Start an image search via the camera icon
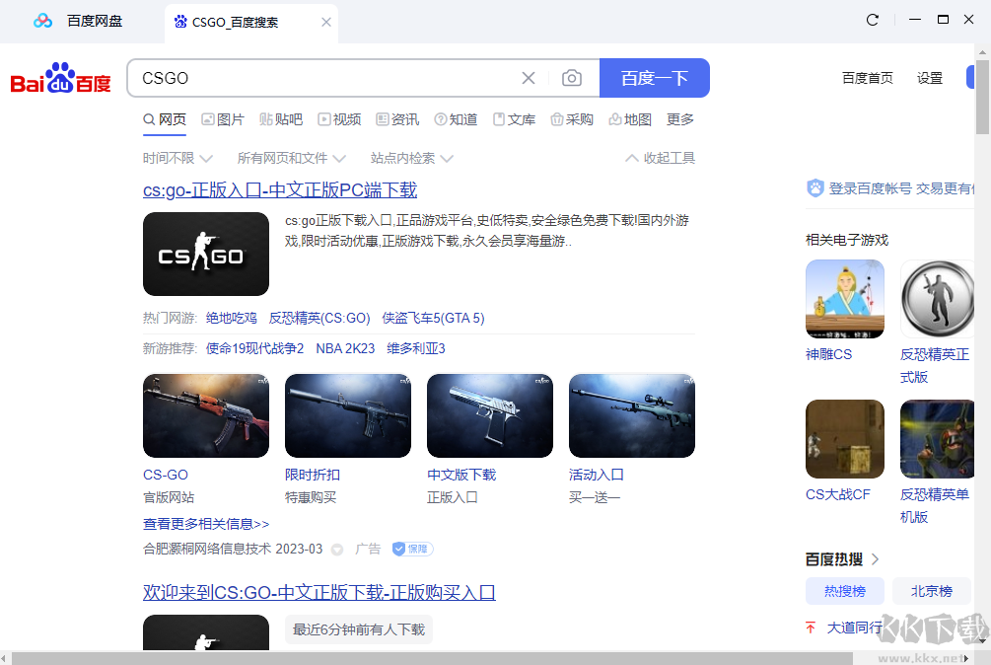 point(572,77)
